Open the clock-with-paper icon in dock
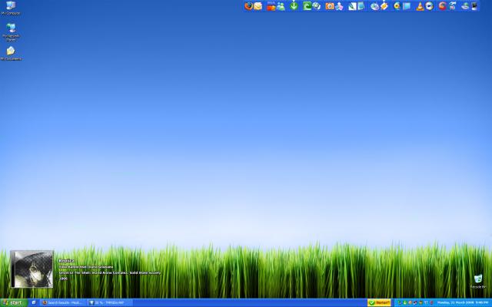This screenshot has width=492, height=307. pos(317,6)
